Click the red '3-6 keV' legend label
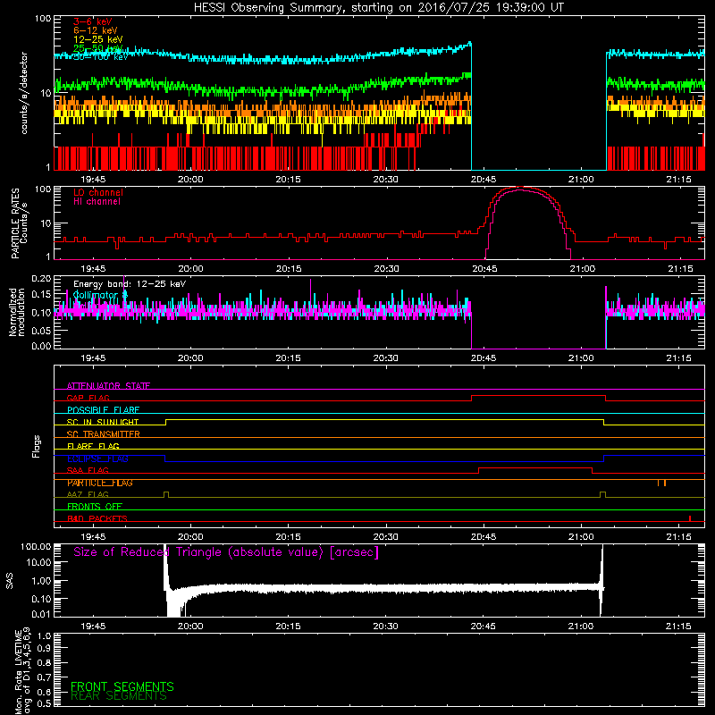 (93, 21)
